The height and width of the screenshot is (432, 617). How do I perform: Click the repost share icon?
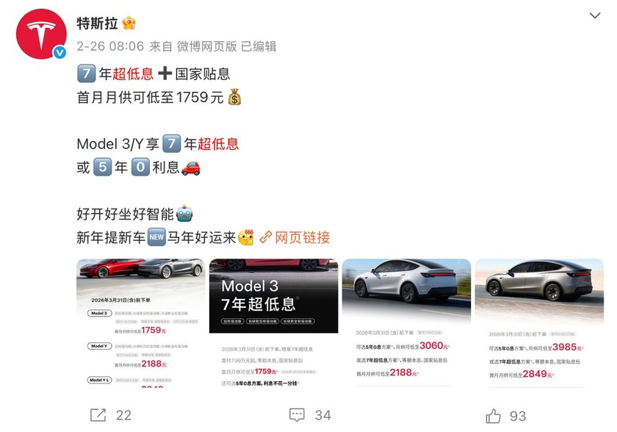point(98,415)
